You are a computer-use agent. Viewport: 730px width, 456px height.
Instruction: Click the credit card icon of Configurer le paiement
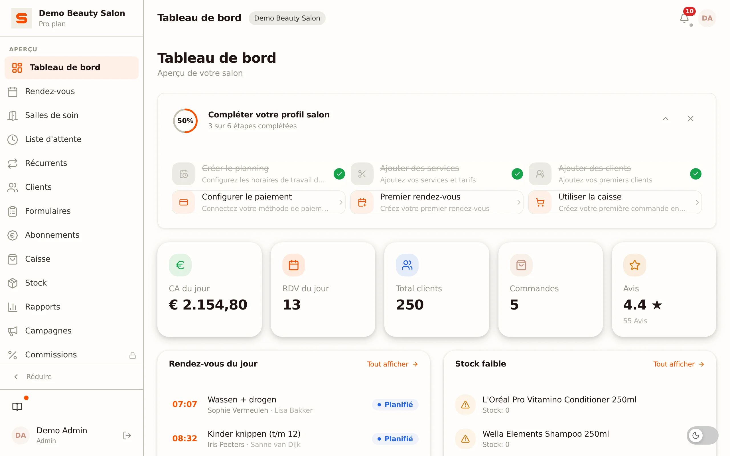click(x=183, y=202)
